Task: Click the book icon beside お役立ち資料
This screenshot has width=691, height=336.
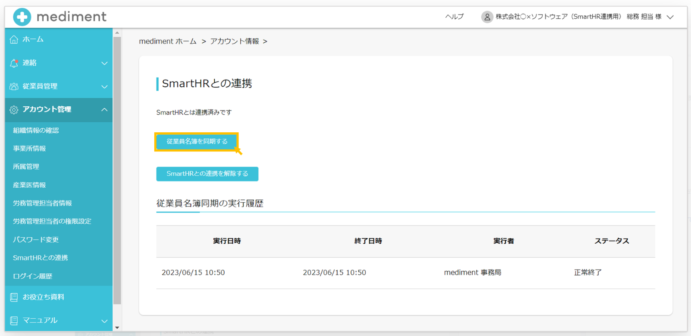Action: click(14, 297)
